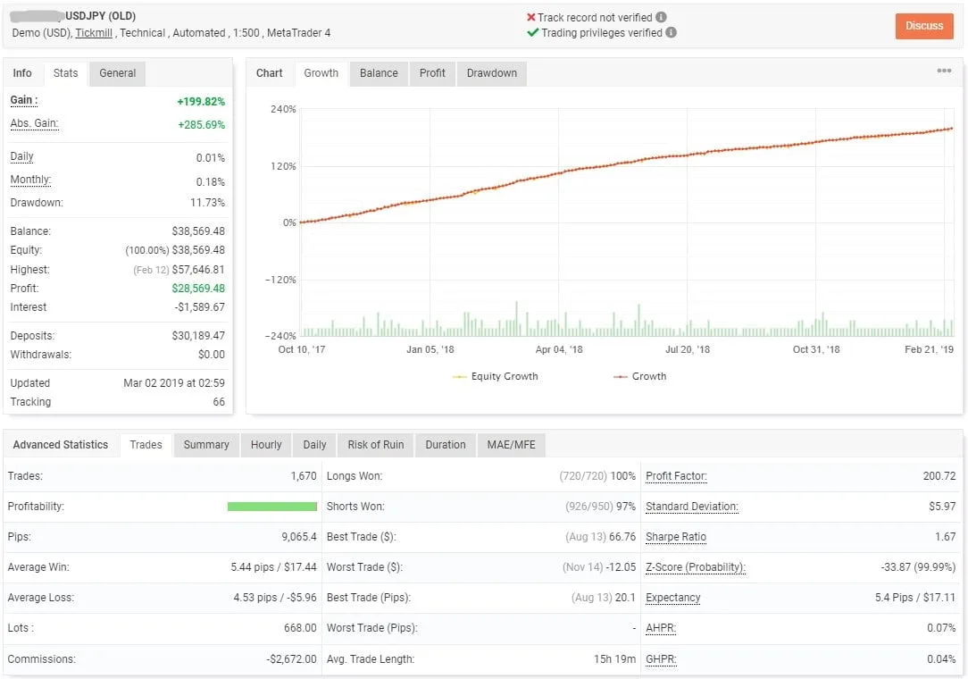
Task: Open the Drawdown chart tab
Action: (492, 74)
